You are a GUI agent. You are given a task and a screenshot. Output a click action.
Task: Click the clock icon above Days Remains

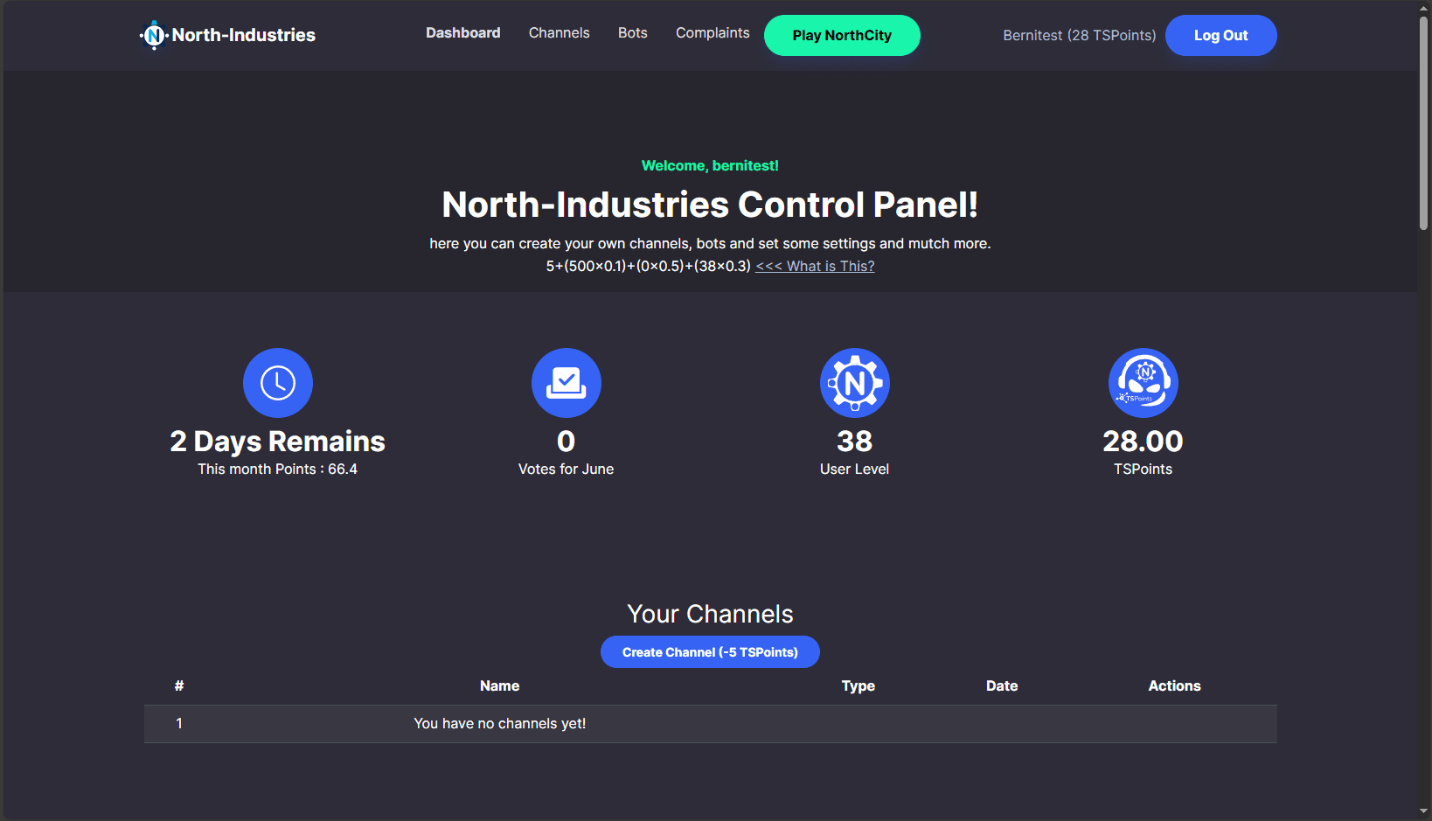tap(278, 383)
